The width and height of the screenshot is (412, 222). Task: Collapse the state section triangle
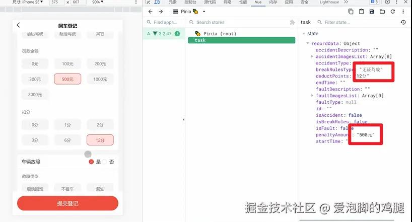[304, 34]
